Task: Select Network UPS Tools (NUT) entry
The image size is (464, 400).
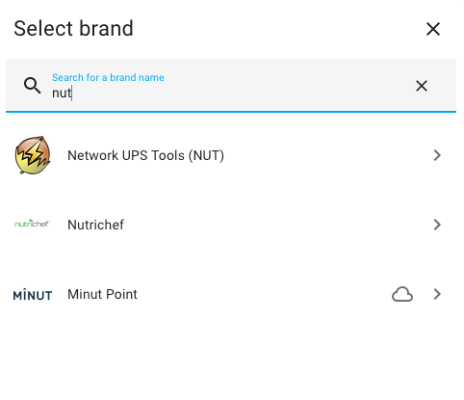Action: point(145,155)
